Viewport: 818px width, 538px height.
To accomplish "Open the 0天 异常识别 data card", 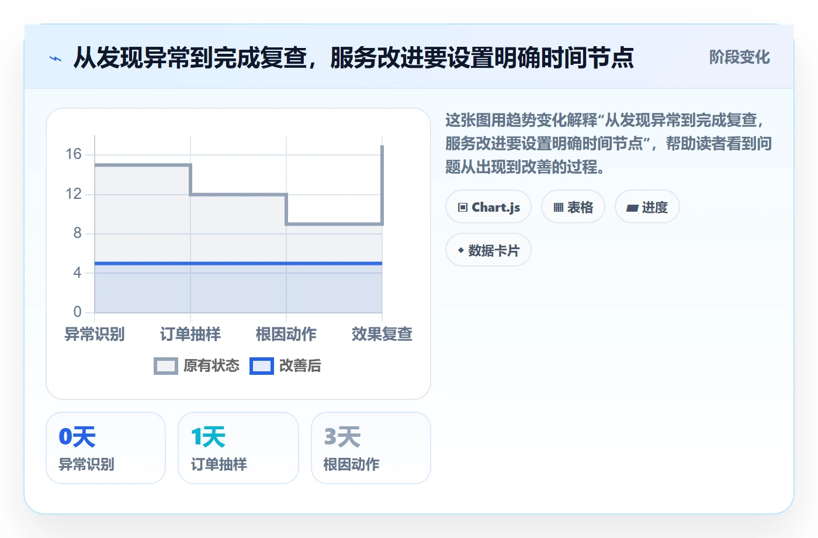I will [106, 448].
